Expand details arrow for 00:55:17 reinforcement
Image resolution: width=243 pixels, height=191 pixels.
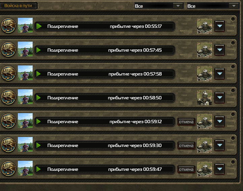[219, 26]
